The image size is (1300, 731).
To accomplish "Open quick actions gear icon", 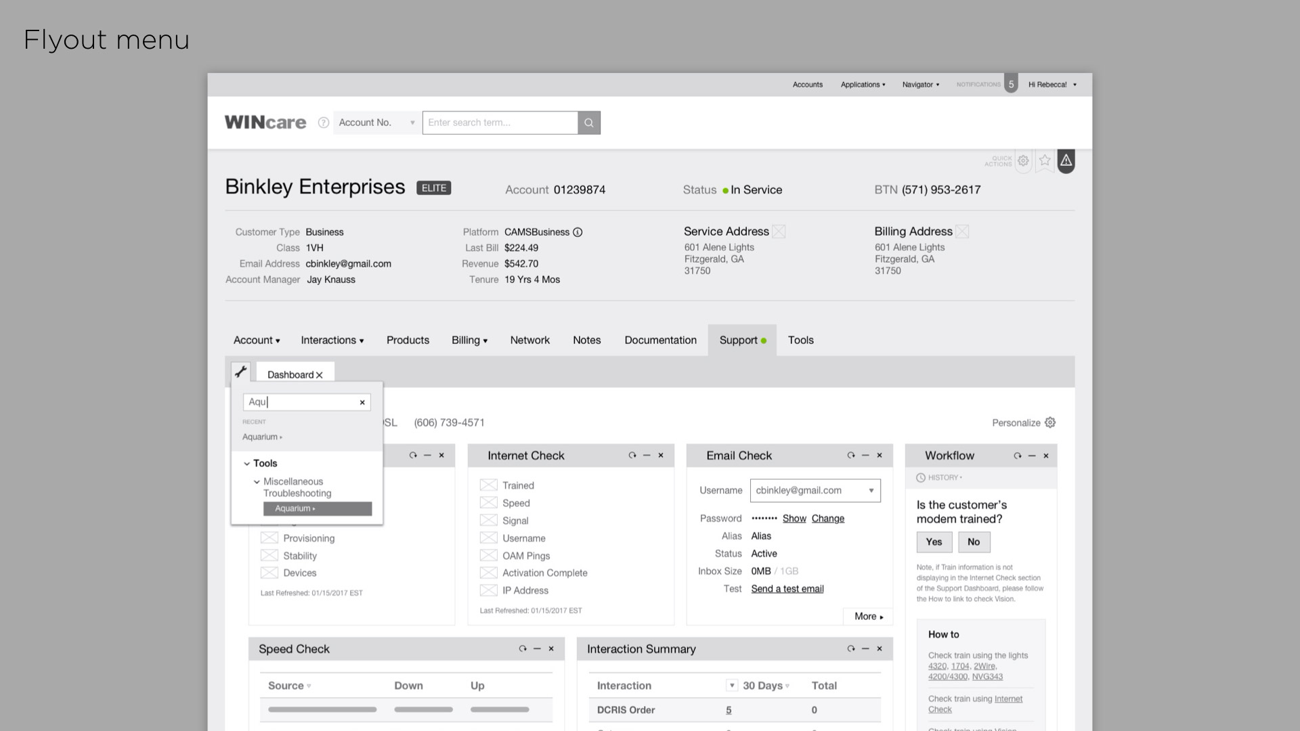I will [x=1023, y=160].
